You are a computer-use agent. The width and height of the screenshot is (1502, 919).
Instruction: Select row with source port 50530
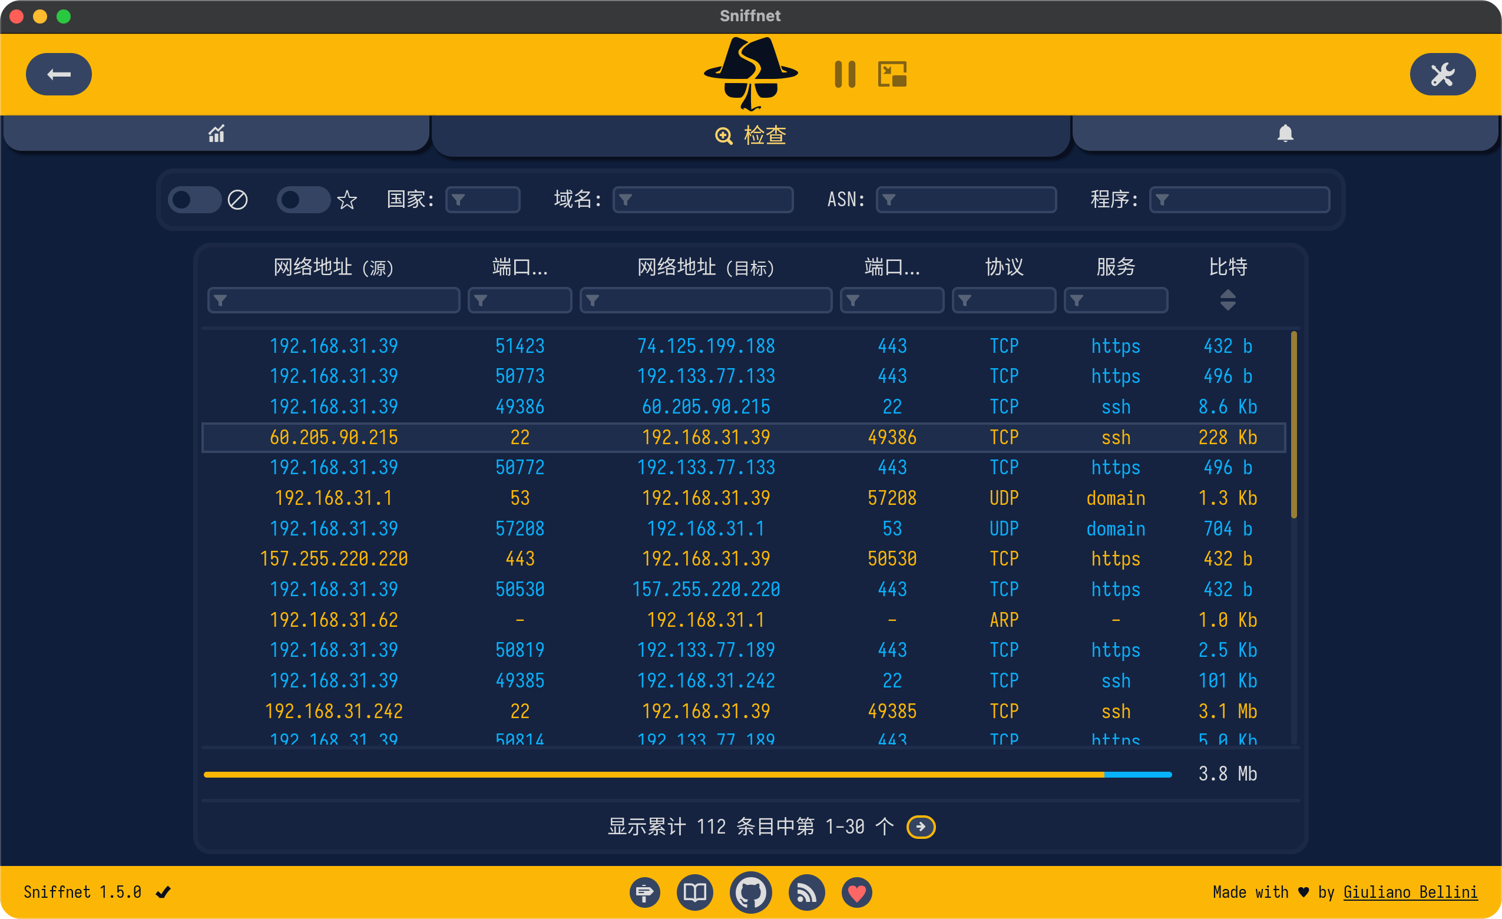pyautogui.click(x=744, y=589)
